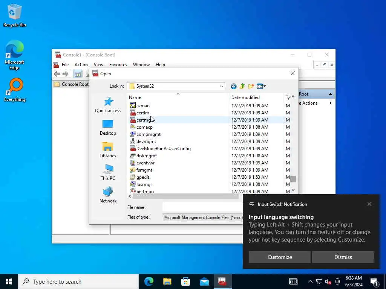This screenshot has height=289, width=386.
Task: Select the azman file icon
Action: [132, 106]
